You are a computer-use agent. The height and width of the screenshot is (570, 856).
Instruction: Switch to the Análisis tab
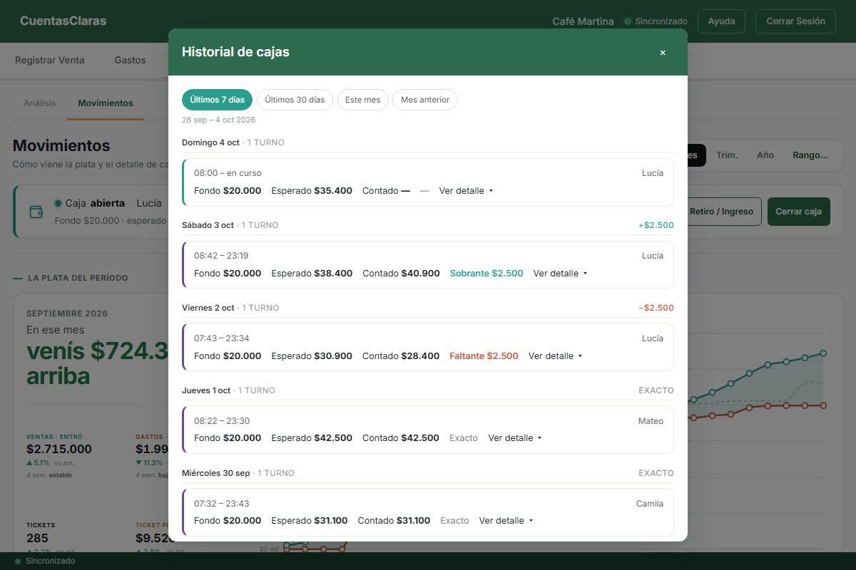click(40, 103)
